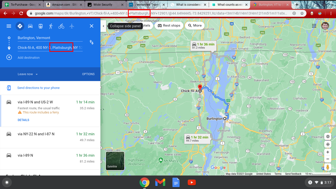336x189 pixels.
Task: Switch to driving travel mode
Action: 30,26
